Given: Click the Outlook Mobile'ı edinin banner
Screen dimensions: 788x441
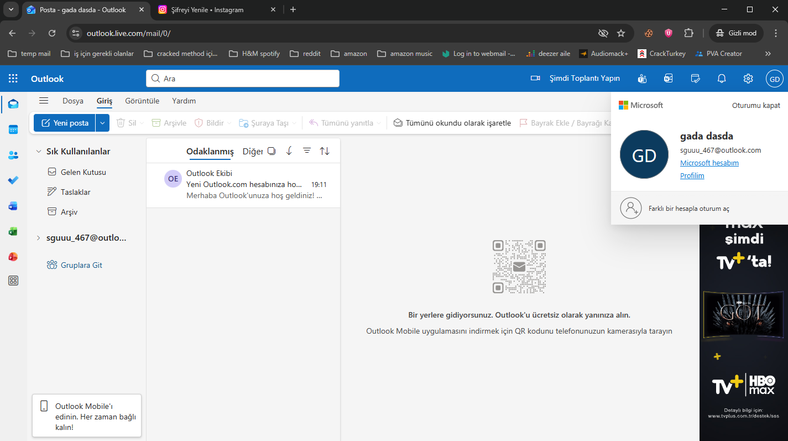Looking at the screenshot, I should (x=87, y=416).
